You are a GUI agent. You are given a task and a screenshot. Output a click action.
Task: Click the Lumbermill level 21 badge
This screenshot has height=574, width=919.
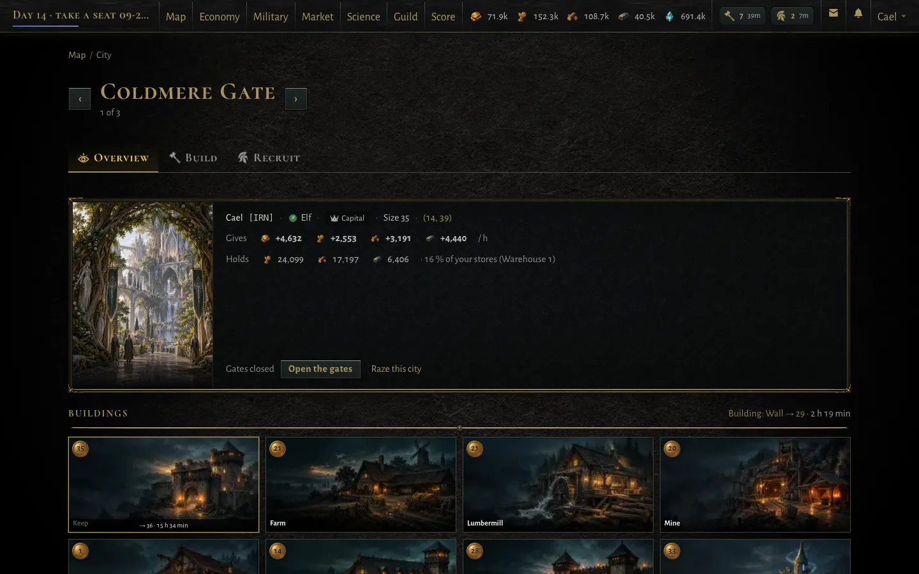tap(475, 449)
